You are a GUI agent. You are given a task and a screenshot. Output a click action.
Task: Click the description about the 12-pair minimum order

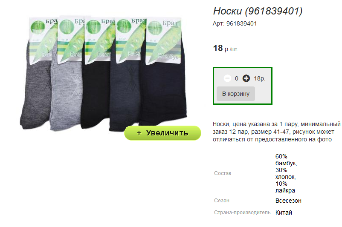(x=277, y=132)
